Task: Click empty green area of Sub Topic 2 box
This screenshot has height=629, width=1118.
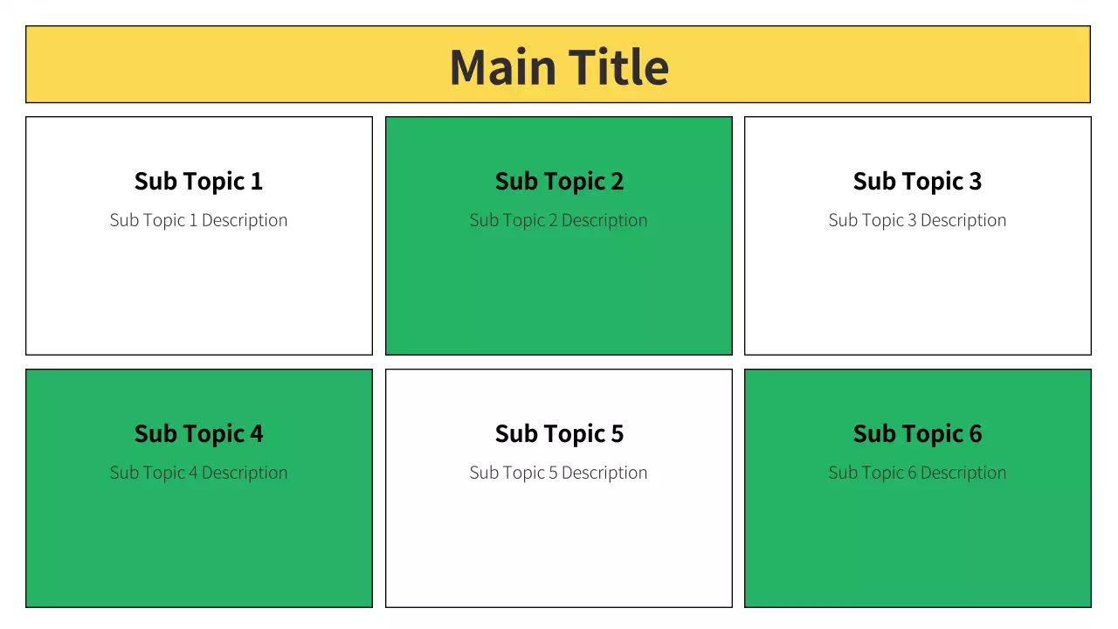Action: click(559, 297)
